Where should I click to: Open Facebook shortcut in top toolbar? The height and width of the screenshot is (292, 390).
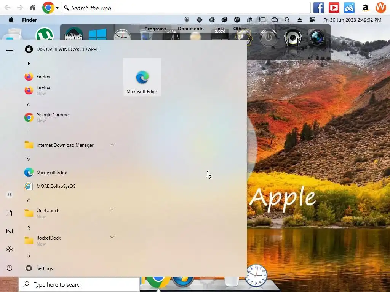pyautogui.click(x=319, y=8)
